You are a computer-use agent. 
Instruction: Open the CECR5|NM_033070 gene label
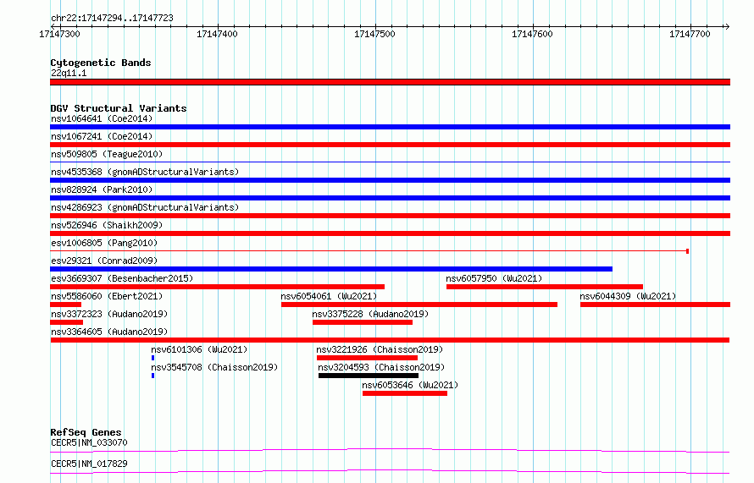[x=89, y=442]
